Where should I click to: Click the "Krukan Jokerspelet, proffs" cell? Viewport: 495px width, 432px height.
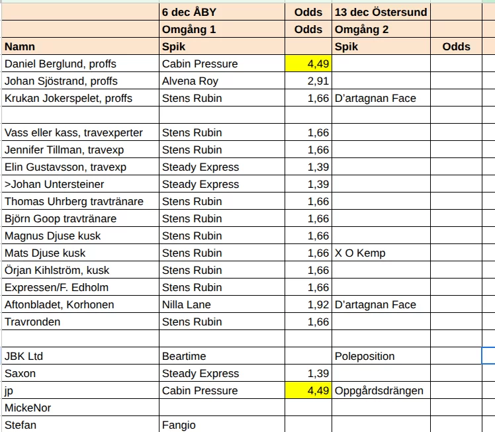click(x=68, y=99)
